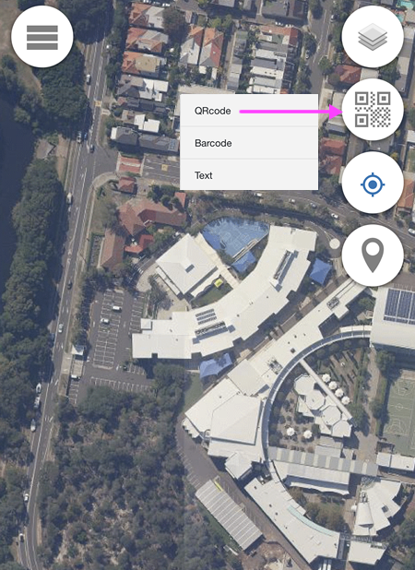Open the hamburger menu
The width and height of the screenshot is (415, 570).
(x=42, y=37)
